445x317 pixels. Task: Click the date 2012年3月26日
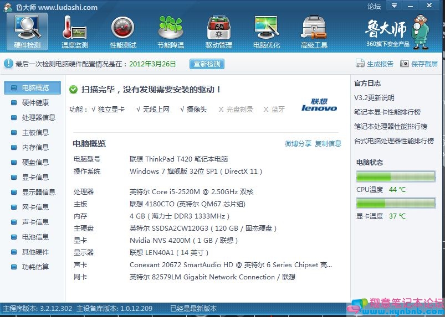point(153,64)
